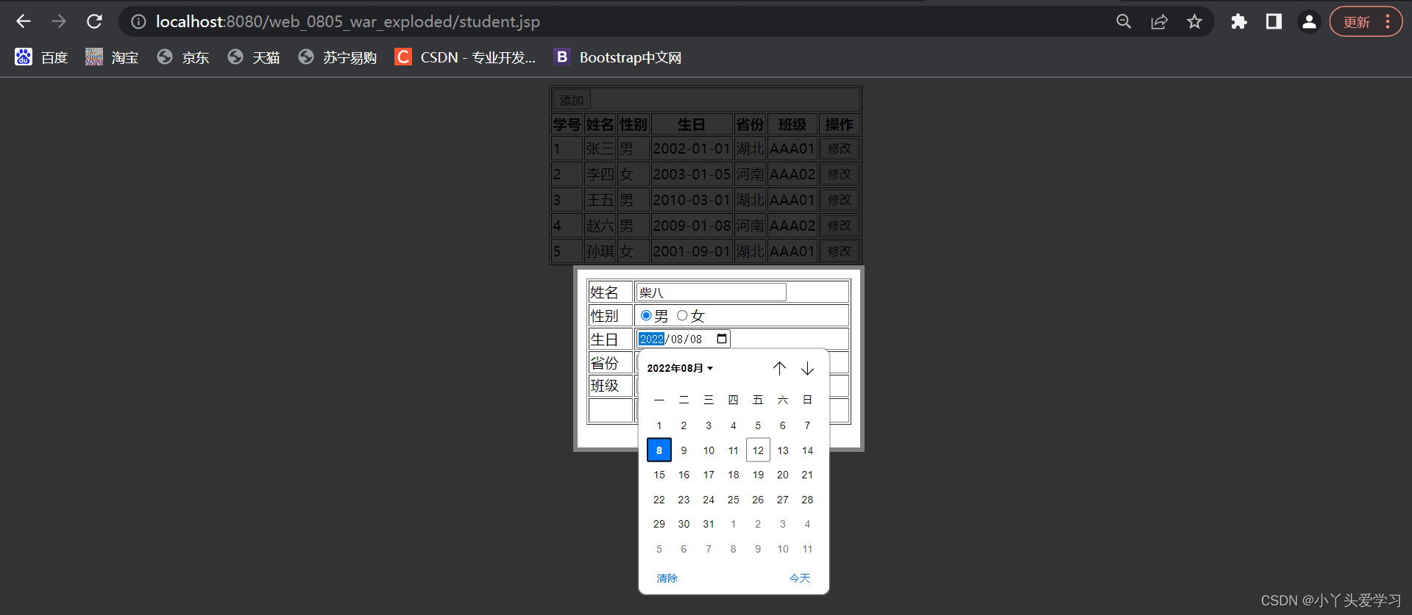Bookmark this page with the star
This screenshot has width=1412, height=615.
(1194, 21)
